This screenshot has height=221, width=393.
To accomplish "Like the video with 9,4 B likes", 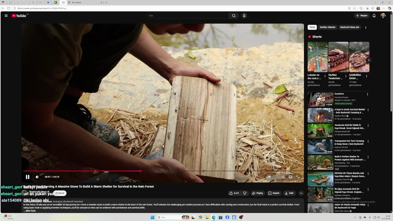I will coord(234,193).
